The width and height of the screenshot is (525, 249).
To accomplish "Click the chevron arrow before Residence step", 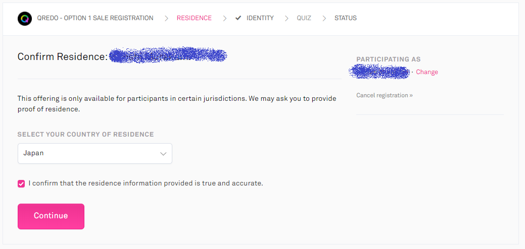I will pyautogui.click(x=166, y=19).
